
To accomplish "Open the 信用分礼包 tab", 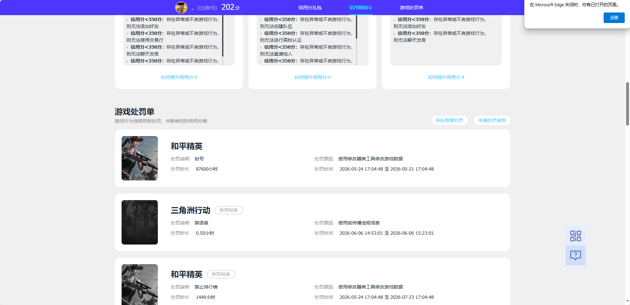I will (310, 8).
